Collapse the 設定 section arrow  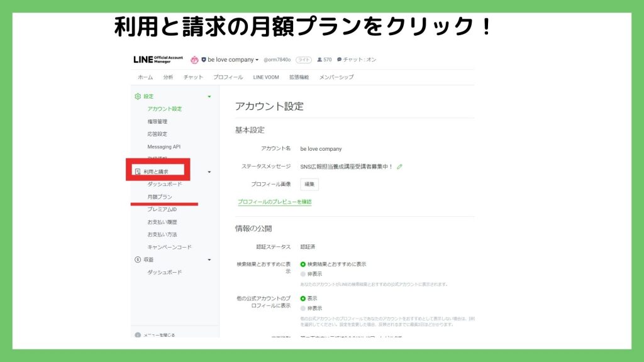click(x=209, y=97)
